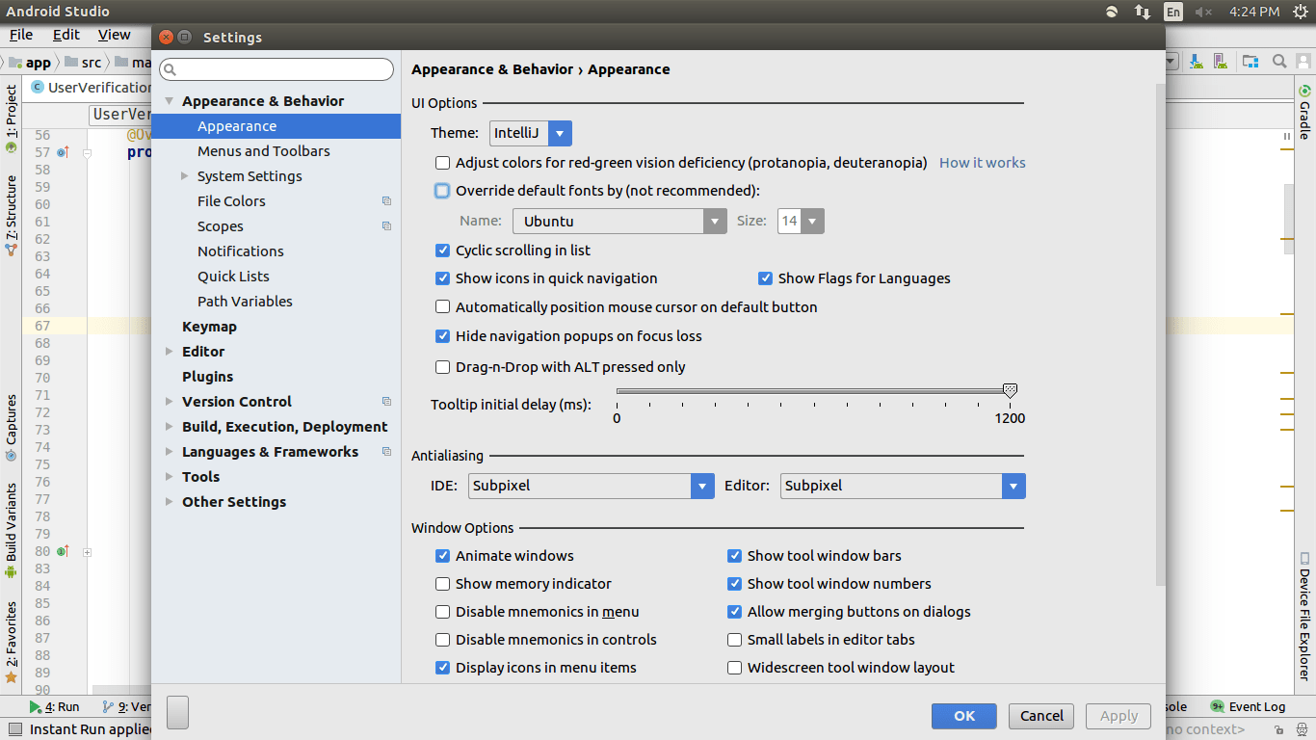1316x740 pixels.
Task: Click the Search Everywhere magnifier icon
Action: (x=1279, y=62)
